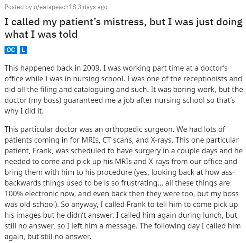Click the word "lunch" near the bottom

click(x=213, y=215)
